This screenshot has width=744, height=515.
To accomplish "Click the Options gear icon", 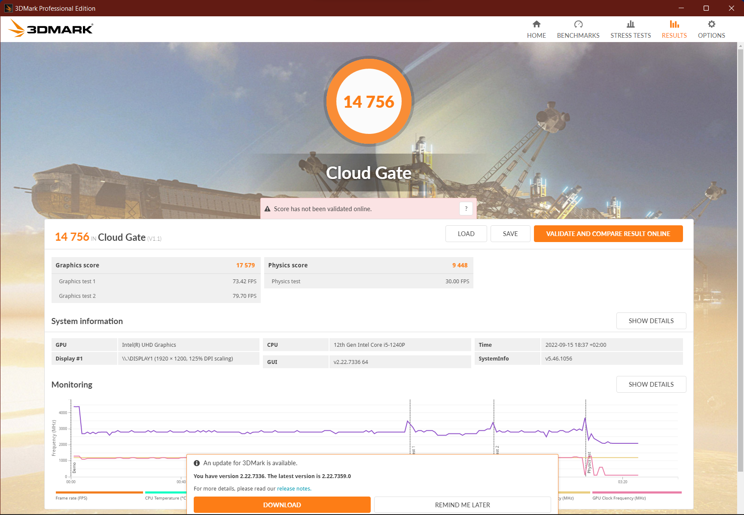I will (x=711, y=24).
